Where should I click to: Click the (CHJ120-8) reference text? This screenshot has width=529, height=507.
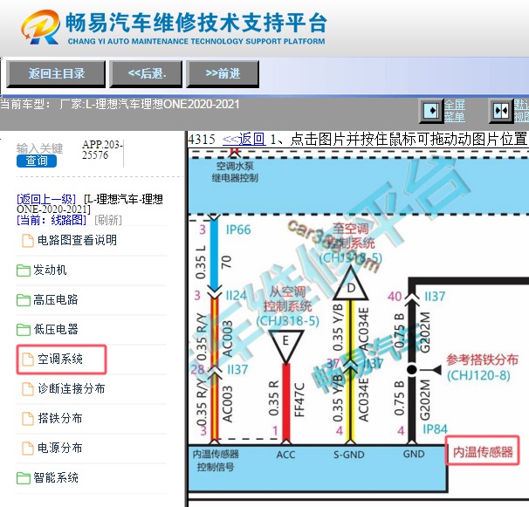[478, 375]
